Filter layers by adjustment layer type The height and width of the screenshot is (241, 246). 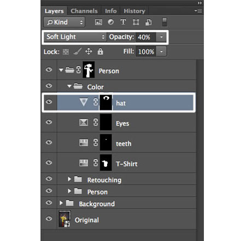point(110,22)
